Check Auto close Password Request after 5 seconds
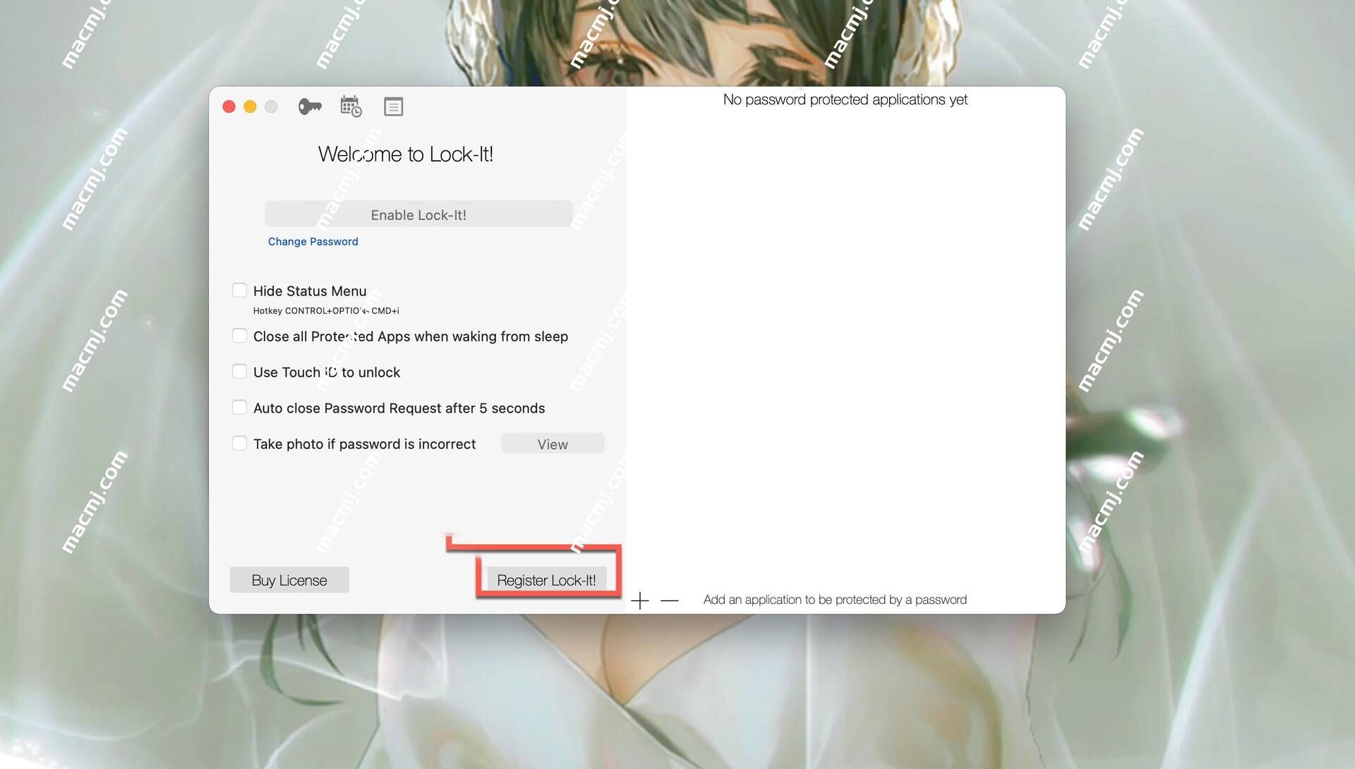This screenshot has width=1355, height=769. point(240,408)
